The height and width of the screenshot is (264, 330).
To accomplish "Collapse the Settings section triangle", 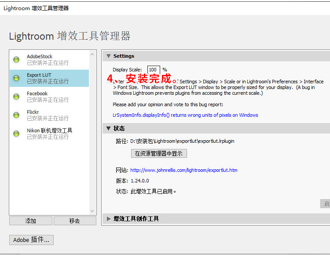I will click(108, 56).
